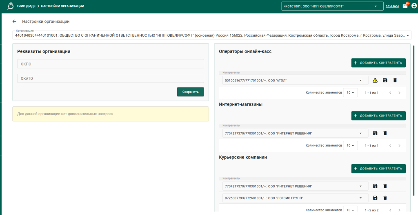The image size is (418, 215).
Task: Add counterparty under Курьерские компании
Action: tap(378, 169)
